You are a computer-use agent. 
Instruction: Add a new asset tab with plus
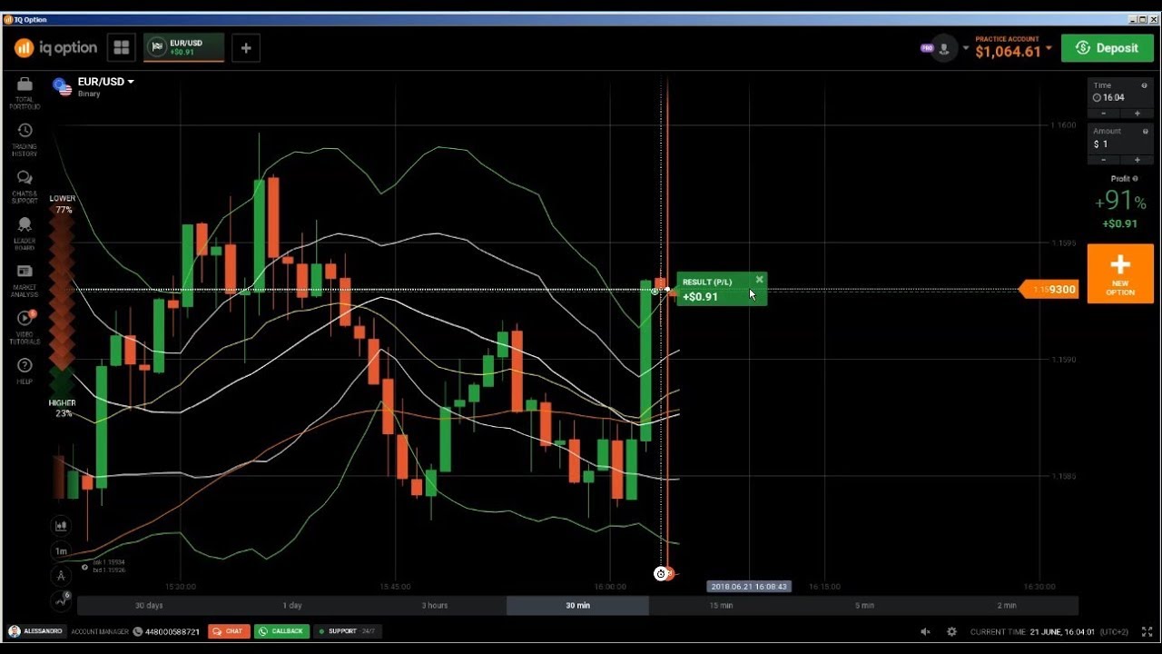tap(246, 48)
